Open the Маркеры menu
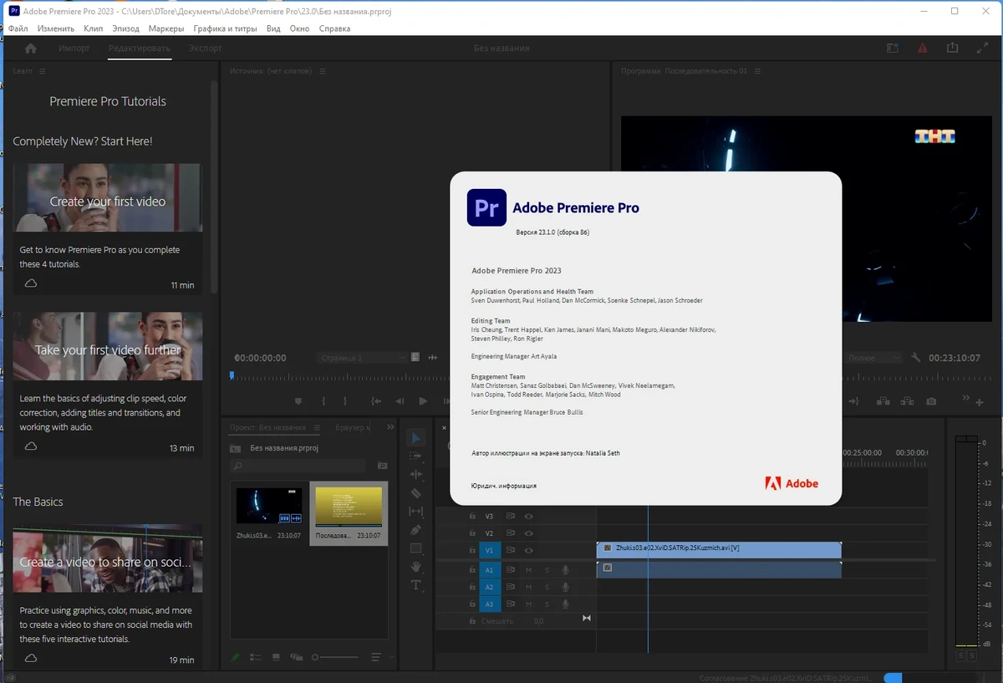Image resolution: width=1003 pixels, height=683 pixels. pyautogui.click(x=165, y=28)
